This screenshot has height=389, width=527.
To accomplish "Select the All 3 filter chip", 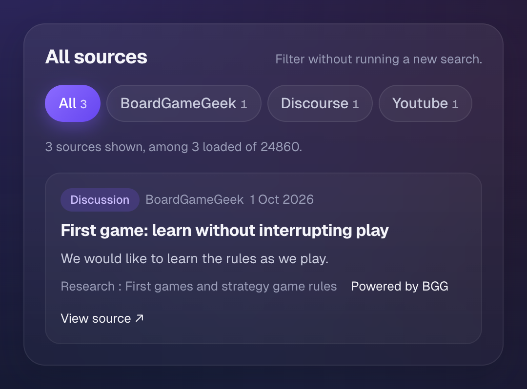I will 73,103.
